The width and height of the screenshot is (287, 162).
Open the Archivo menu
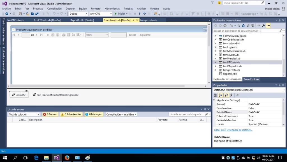[x=6, y=9]
